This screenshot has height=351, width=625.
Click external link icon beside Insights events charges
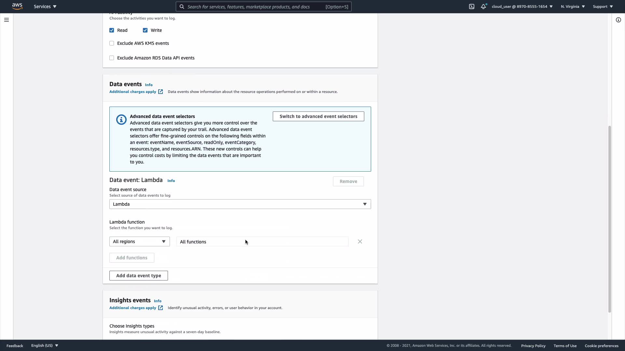click(160, 308)
